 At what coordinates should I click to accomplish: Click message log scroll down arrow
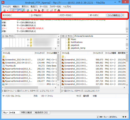(127, 32)
